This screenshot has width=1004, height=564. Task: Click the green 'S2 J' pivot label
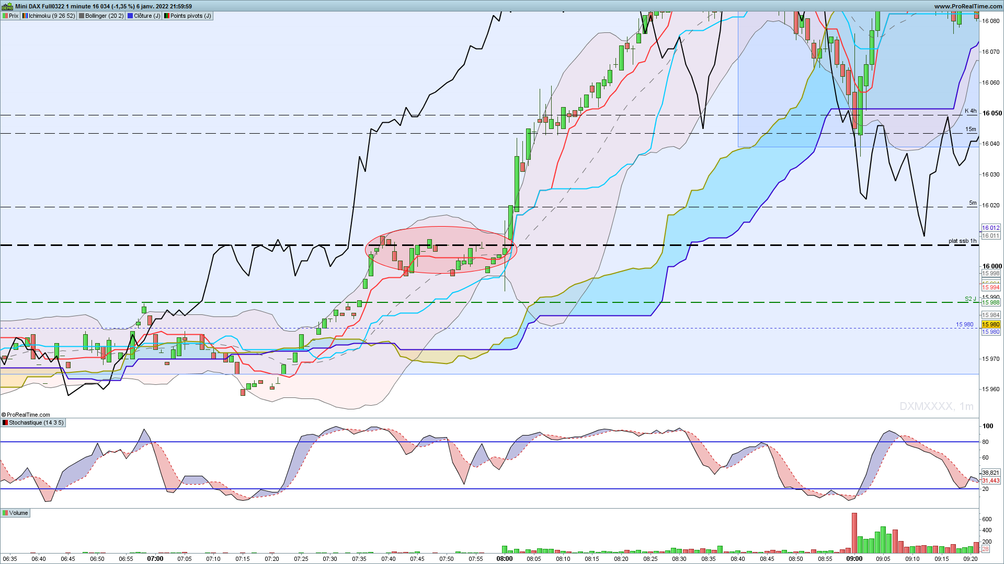(971, 299)
